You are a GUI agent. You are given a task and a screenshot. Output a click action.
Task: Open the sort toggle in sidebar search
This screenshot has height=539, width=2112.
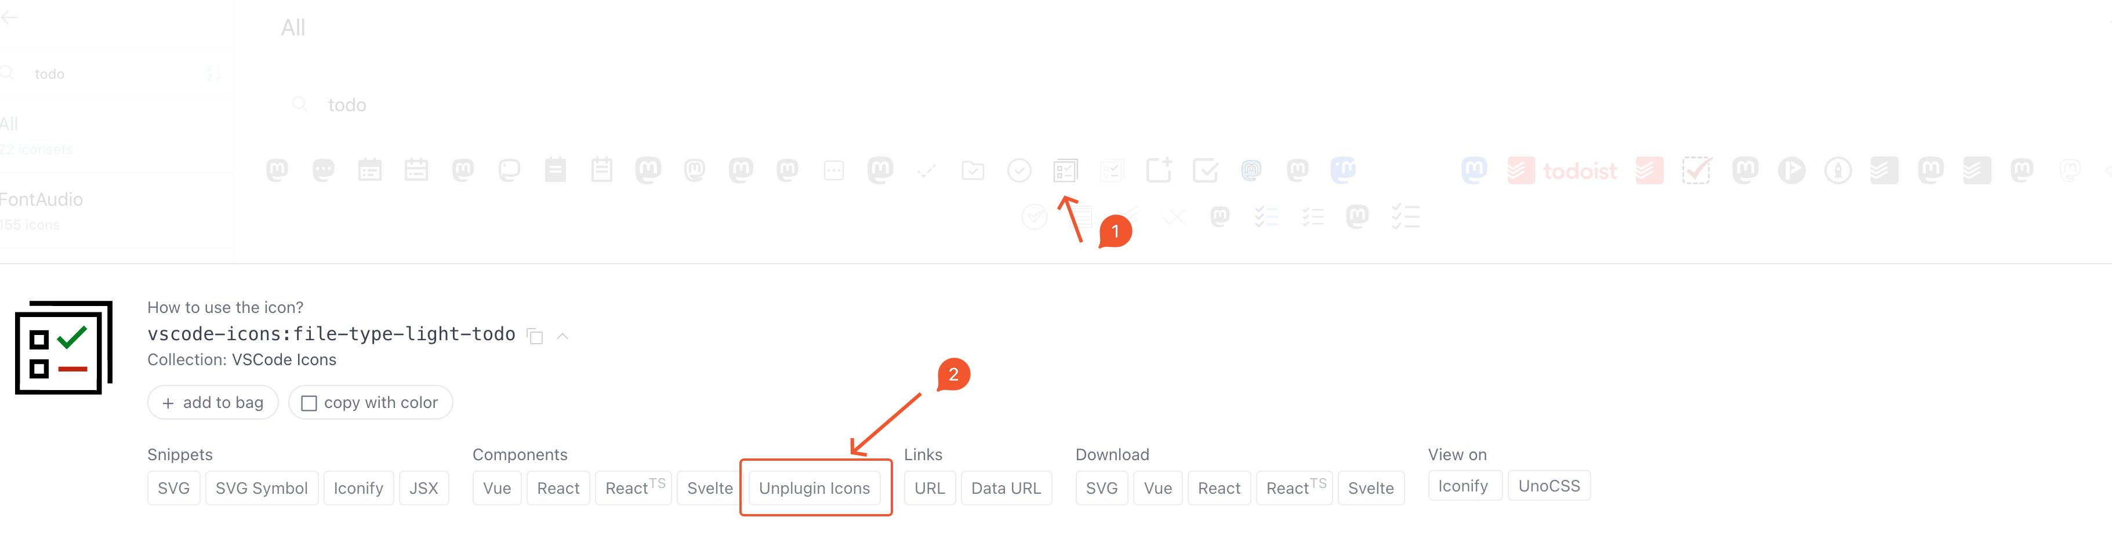[214, 74]
